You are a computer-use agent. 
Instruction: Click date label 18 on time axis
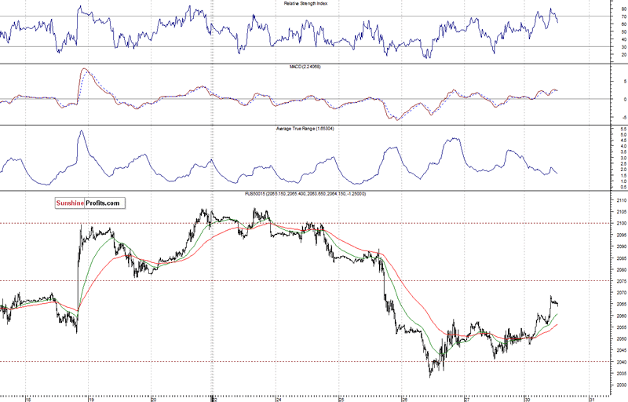(28, 400)
